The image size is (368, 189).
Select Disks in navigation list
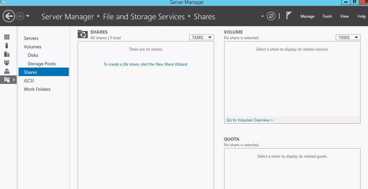coord(33,55)
